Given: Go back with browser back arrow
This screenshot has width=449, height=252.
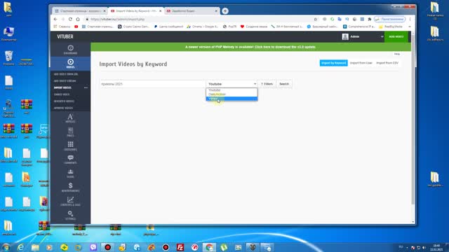Looking at the screenshot, I should click(x=55, y=19).
